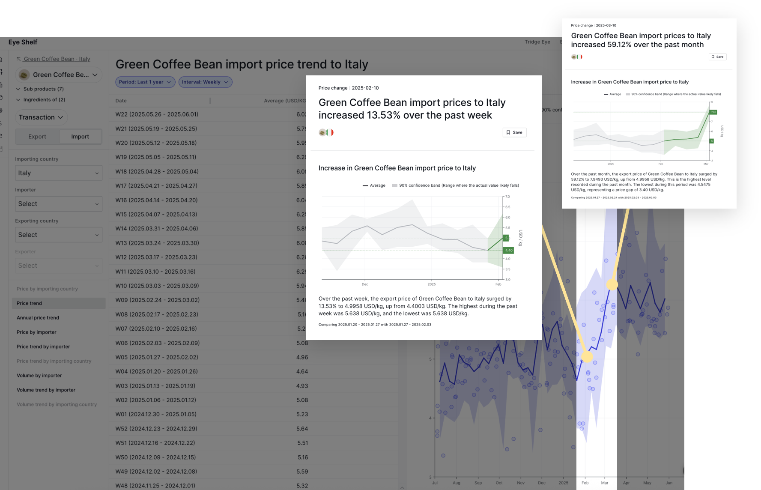
Task: Click bookmark icon in the 2025-02-10 card Save button
Action: pos(508,132)
